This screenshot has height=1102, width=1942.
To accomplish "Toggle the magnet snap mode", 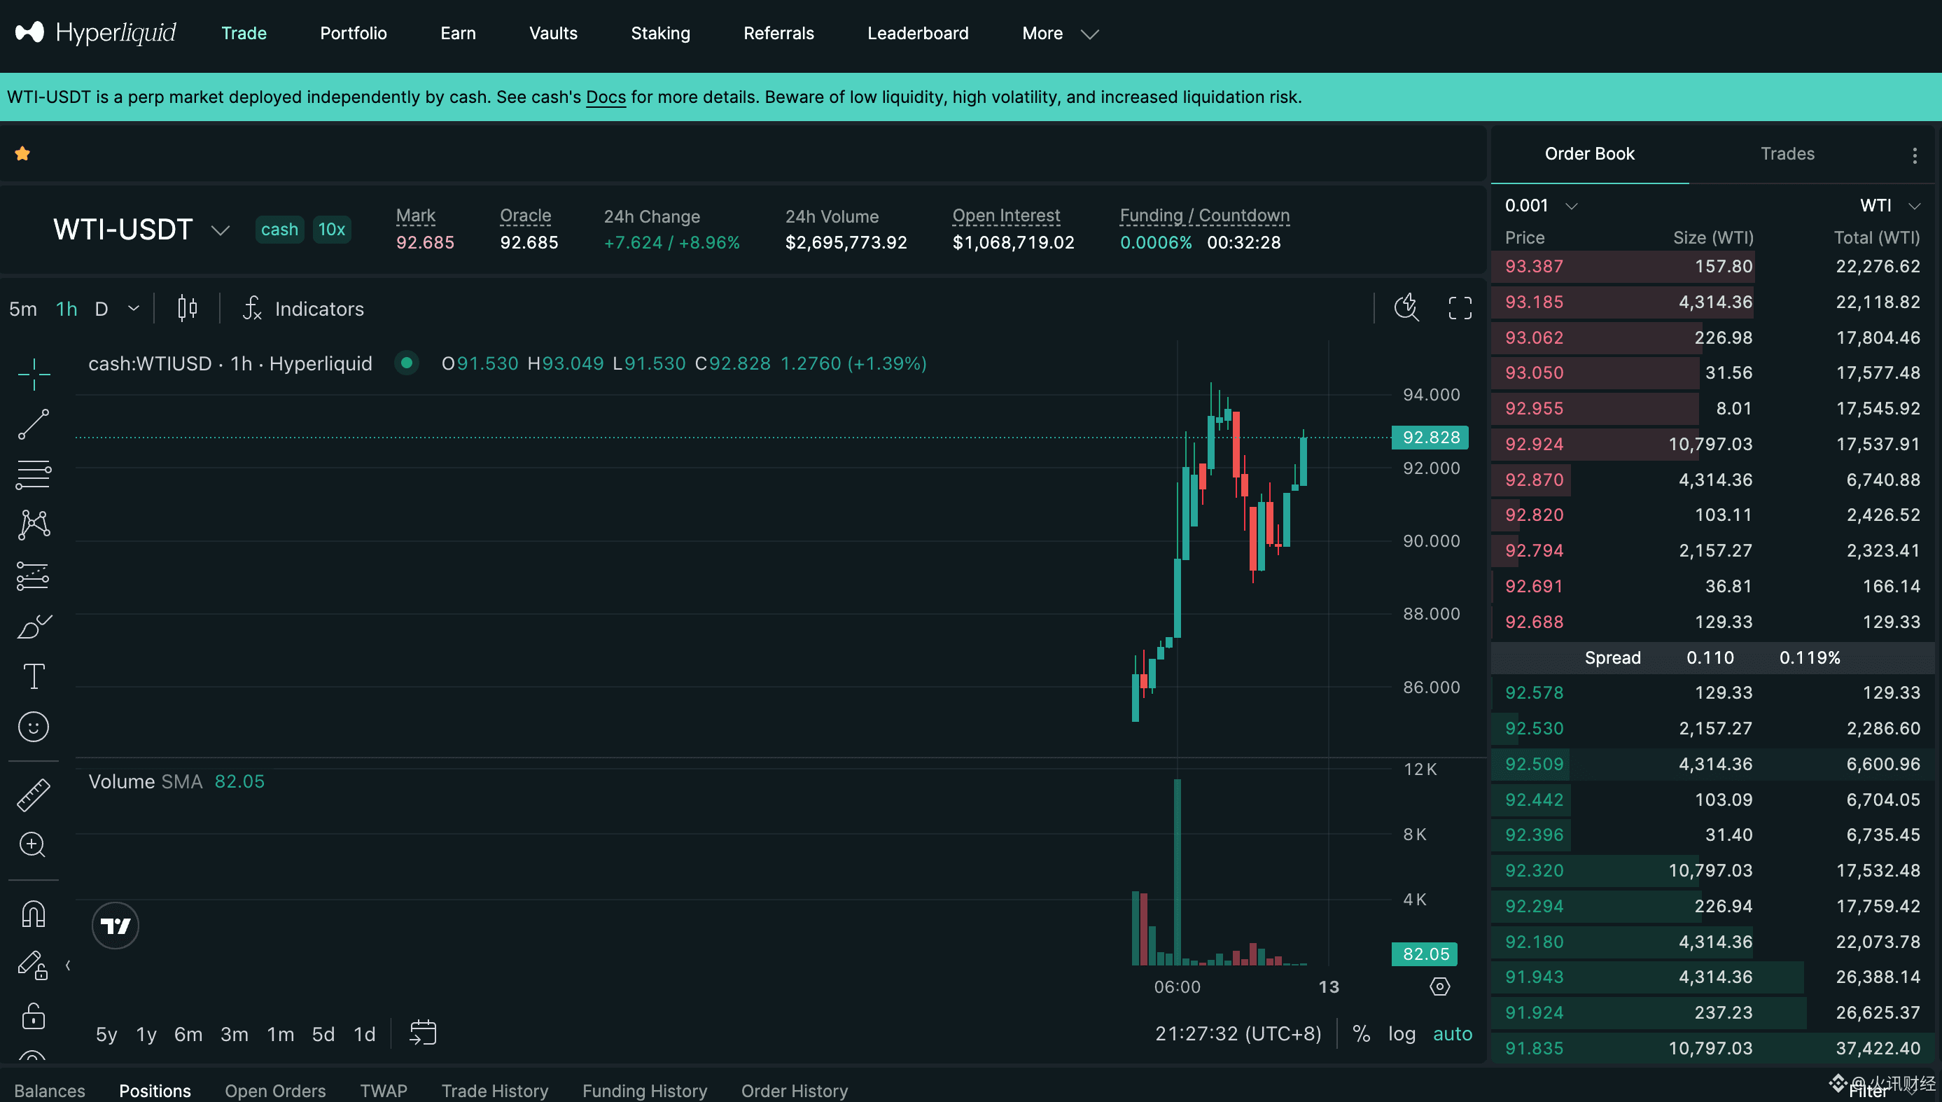I will tap(34, 914).
